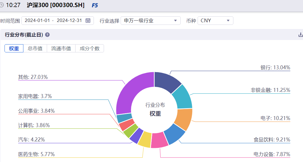Click the 沪深300 [000300.SH] title
This screenshot has height=162, width=303.
(x=56, y=5)
